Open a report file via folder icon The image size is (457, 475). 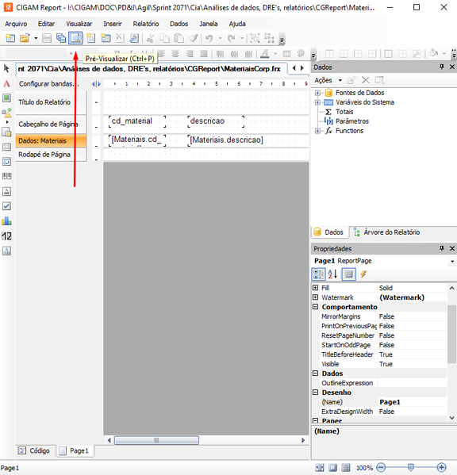(x=25, y=38)
